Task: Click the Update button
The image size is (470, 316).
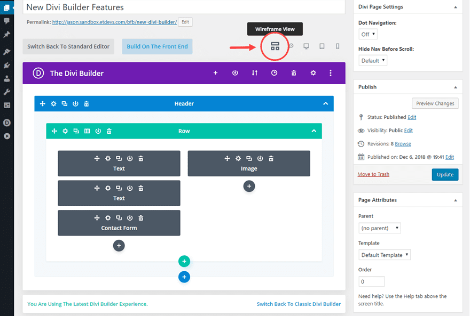Action: (x=445, y=175)
